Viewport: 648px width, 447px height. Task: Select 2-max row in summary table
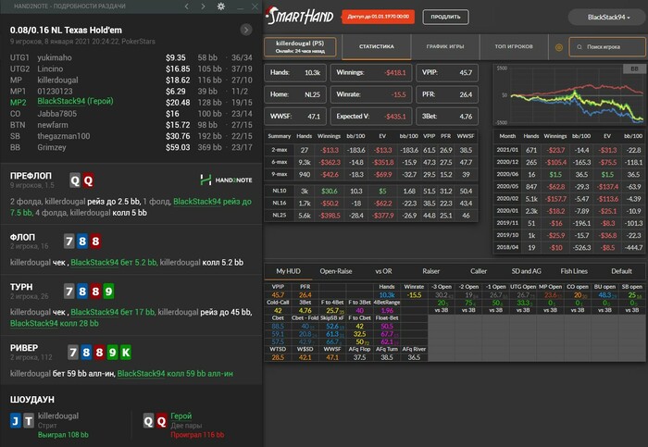click(x=371, y=150)
